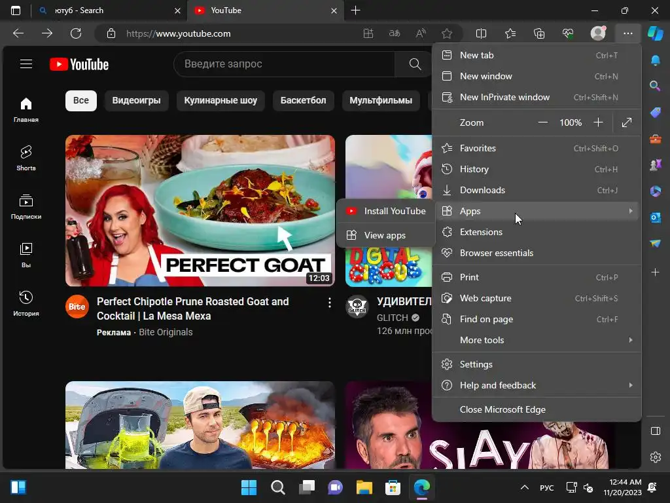Viewport: 670px width, 503px height.
Task: Open the Copilot sidebar icon
Action: click(656, 33)
